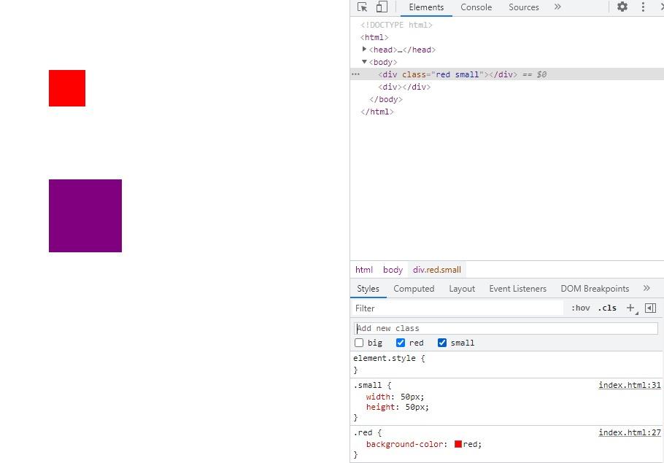
Task: Open the index.html:31 source link
Action: click(x=629, y=385)
